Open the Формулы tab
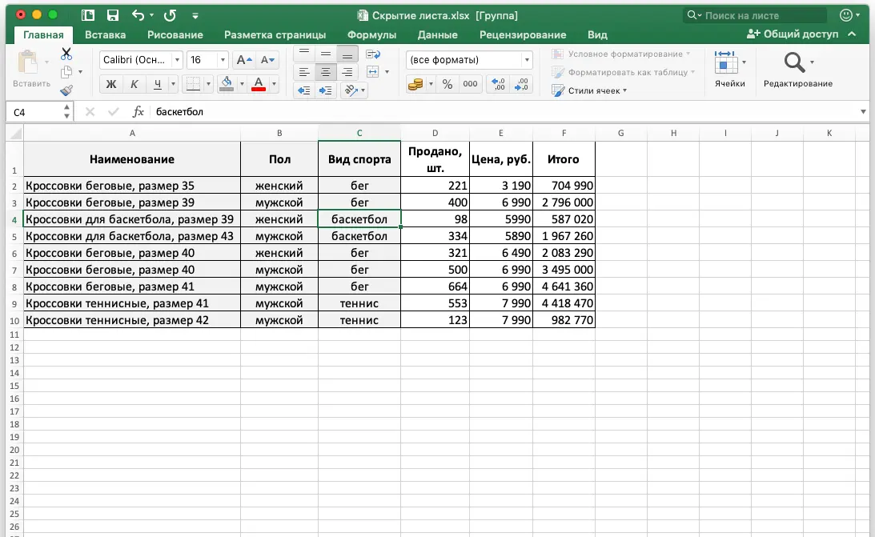This screenshot has height=537, width=875. click(x=371, y=34)
